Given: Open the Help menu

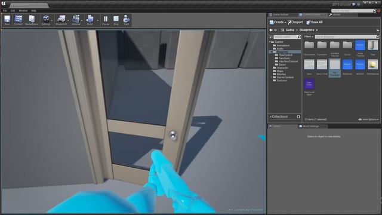Looking at the screenshot, I should (x=33, y=11).
